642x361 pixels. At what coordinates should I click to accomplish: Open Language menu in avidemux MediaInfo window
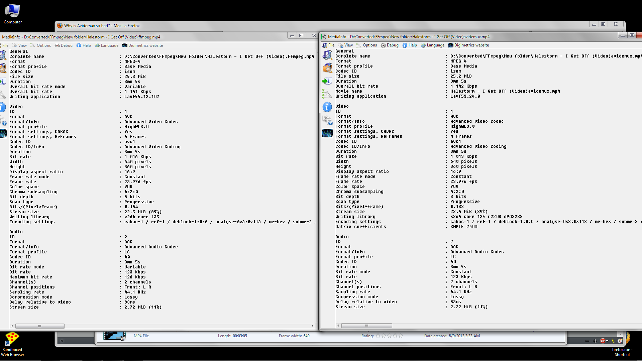tap(433, 45)
